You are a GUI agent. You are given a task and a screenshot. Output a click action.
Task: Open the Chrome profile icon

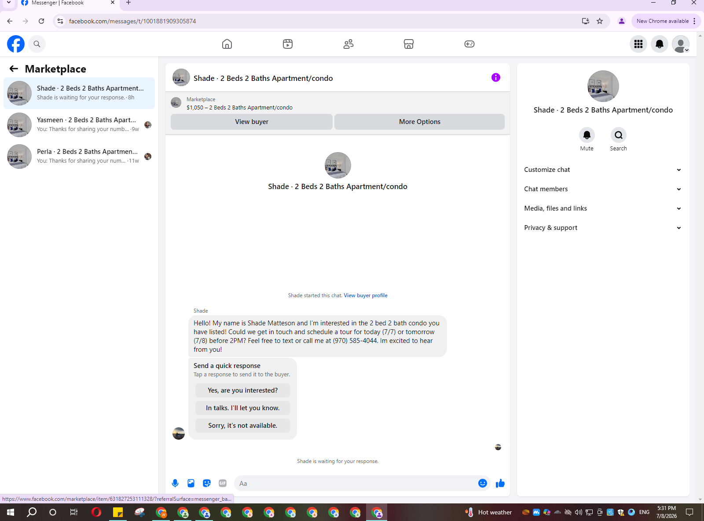[622, 21]
